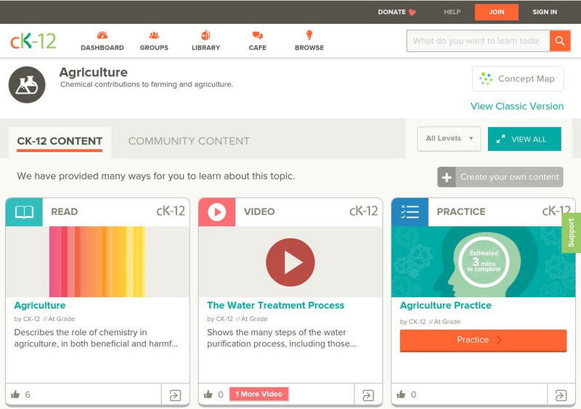Click the plus icon for creating content
581x409 pixels.
447,177
